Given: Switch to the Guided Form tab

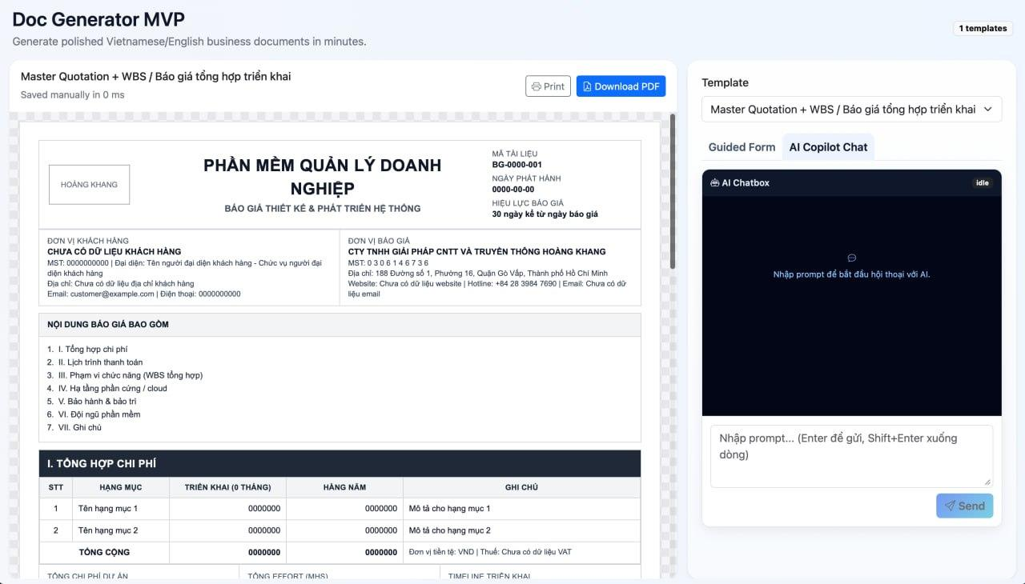Looking at the screenshot, I should coord(742,147).
